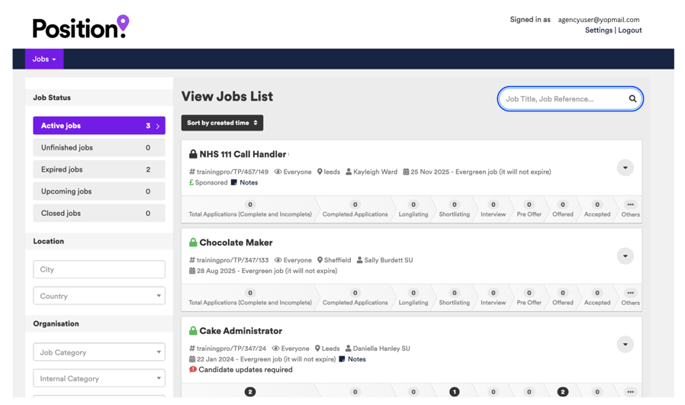Click the green lock icon beside Cake Administrator

(193, 331)
